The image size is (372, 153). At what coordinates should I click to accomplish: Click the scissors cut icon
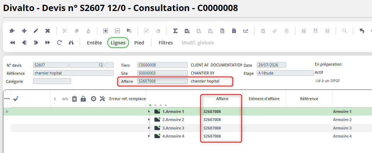(65, 31)
